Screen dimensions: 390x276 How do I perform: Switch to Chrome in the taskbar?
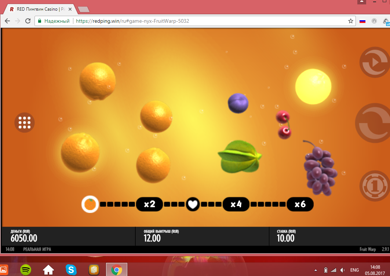116,270
